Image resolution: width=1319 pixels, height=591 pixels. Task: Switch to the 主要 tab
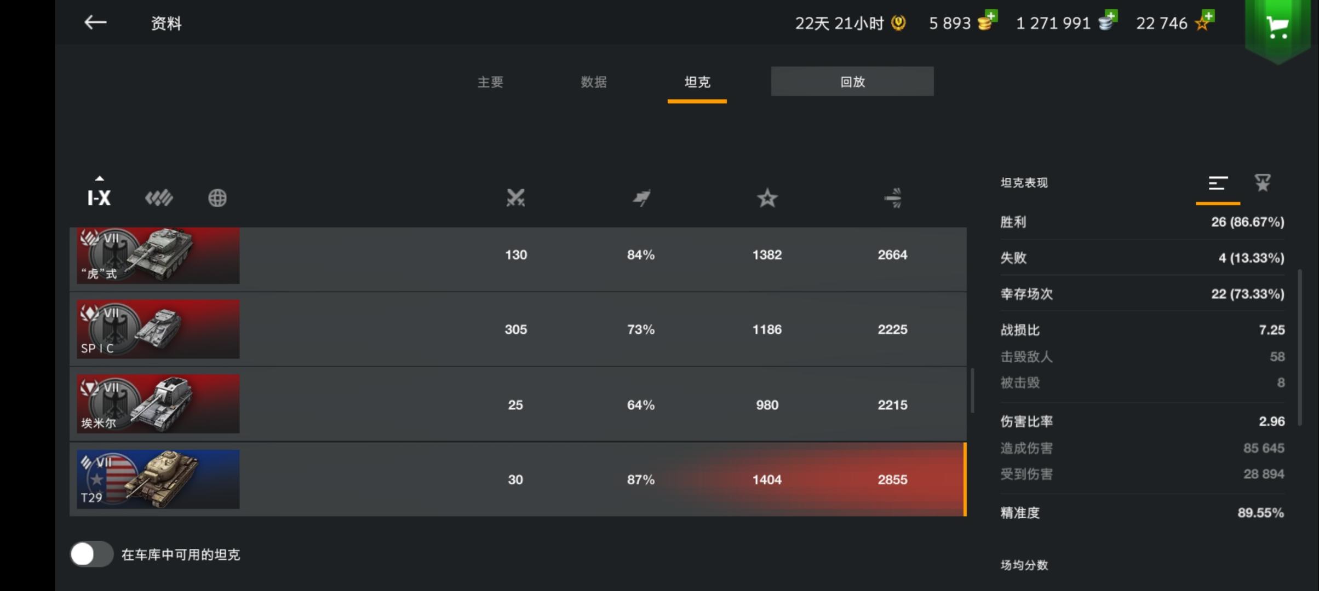(x=490, y=82)
